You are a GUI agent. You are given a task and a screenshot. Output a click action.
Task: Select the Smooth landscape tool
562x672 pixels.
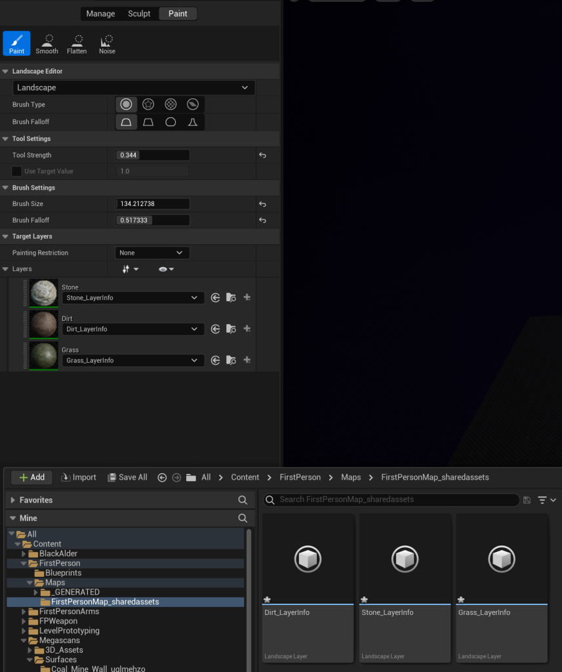tap(47, 43)
